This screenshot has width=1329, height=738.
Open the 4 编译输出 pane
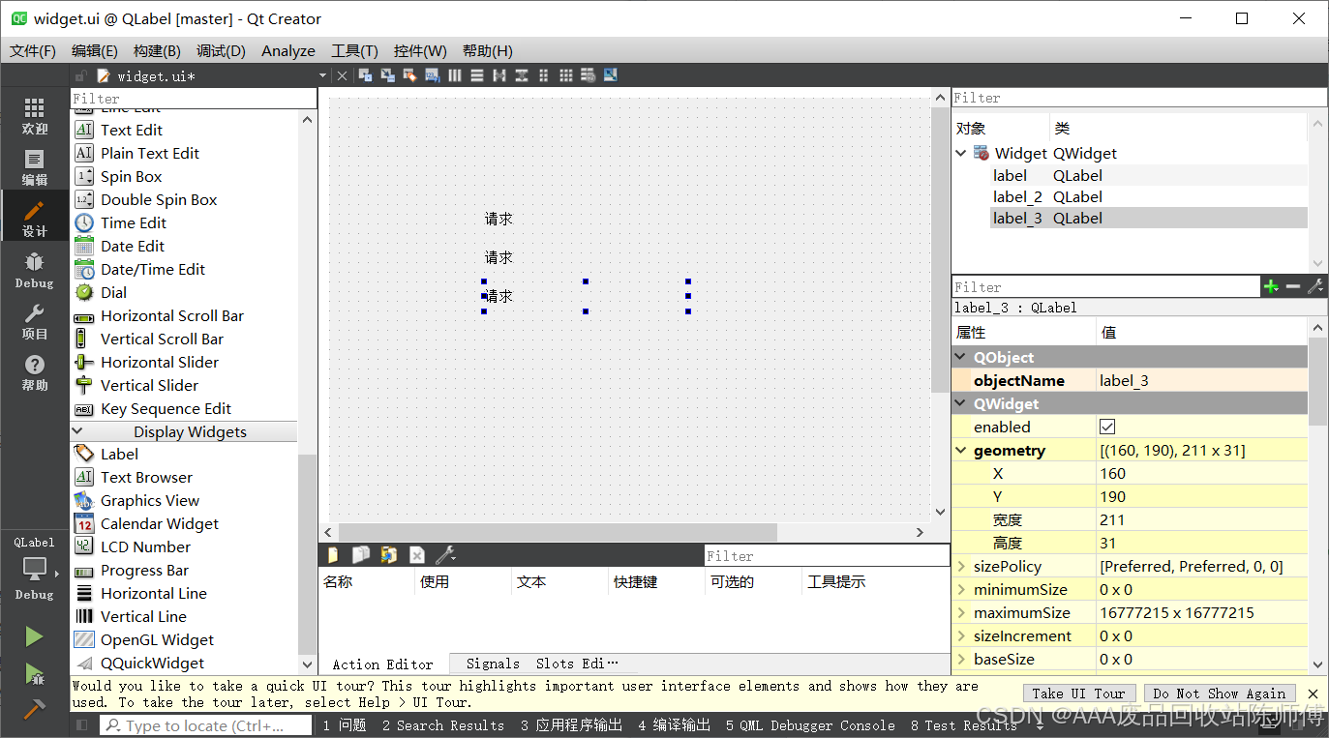point(674,724)
